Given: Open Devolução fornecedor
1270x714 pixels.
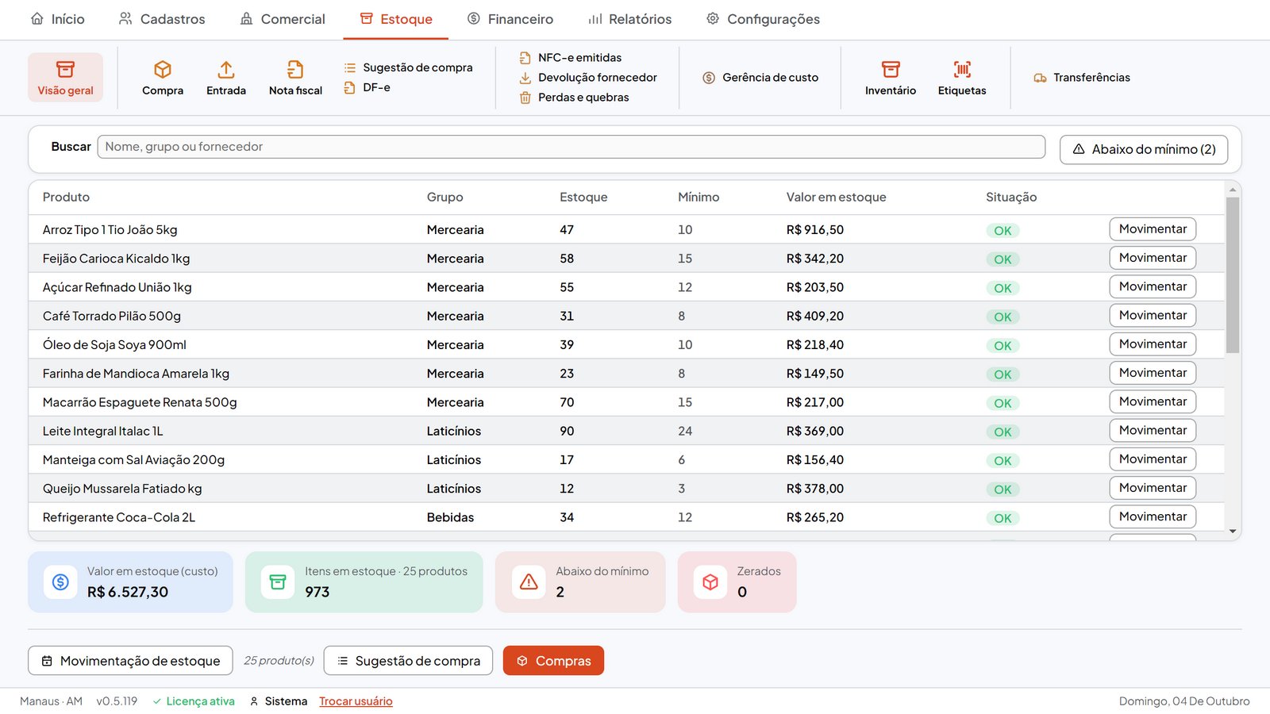Looking at the screenshot, I should click(587, 78).
